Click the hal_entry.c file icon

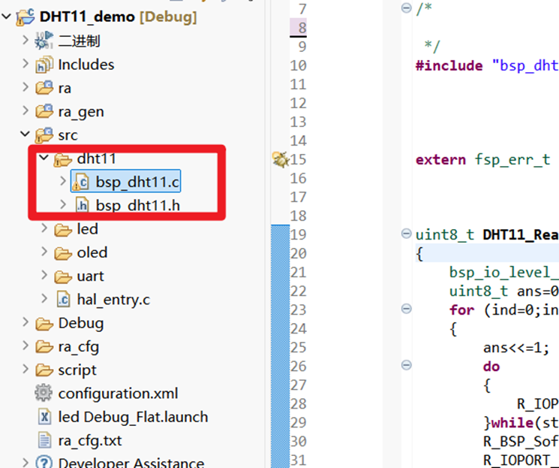(x=64, y=299)
